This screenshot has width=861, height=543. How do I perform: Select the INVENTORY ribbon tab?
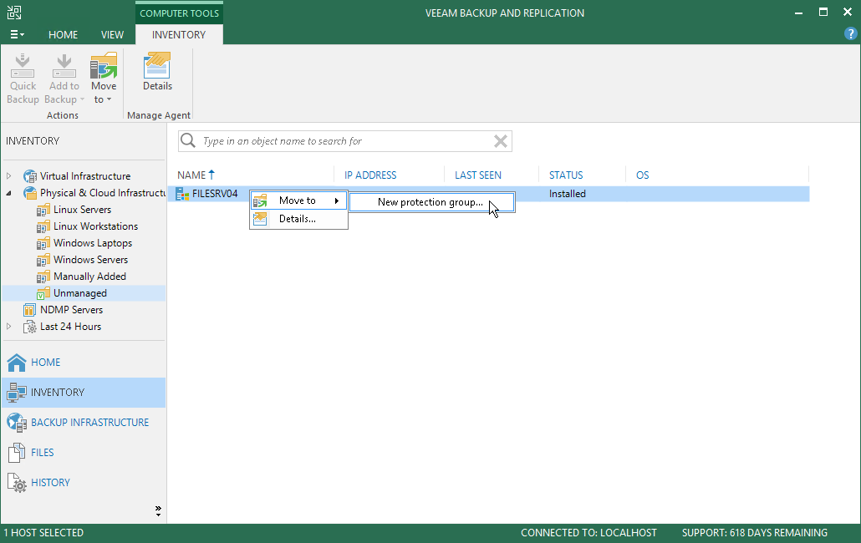click(x=178, y=34)
